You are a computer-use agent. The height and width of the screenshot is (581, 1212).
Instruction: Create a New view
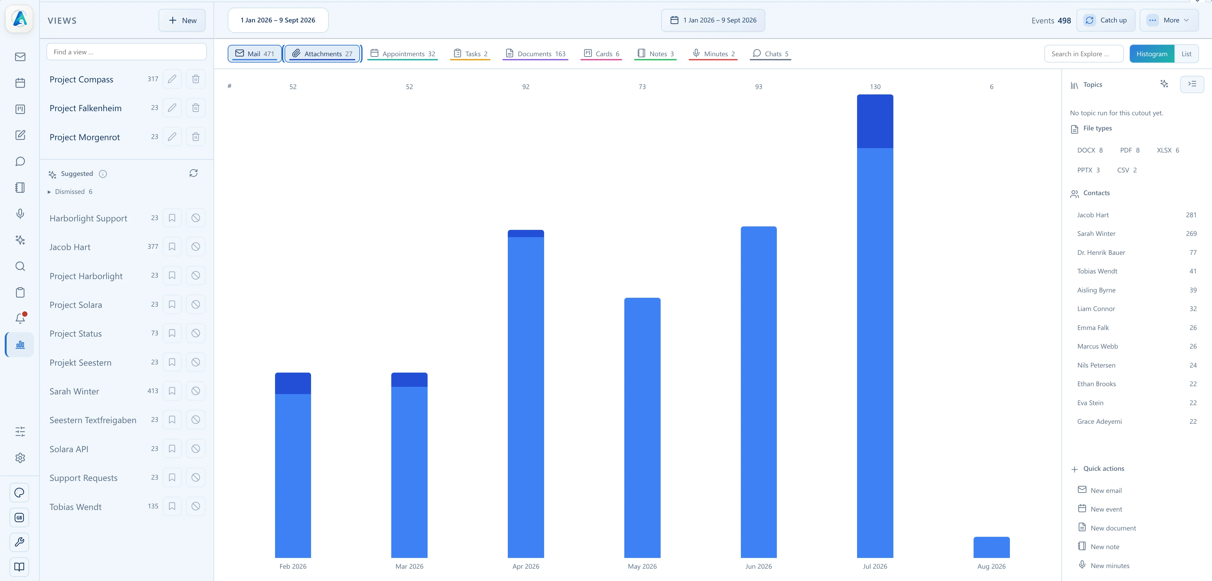[x=182, y=20]
